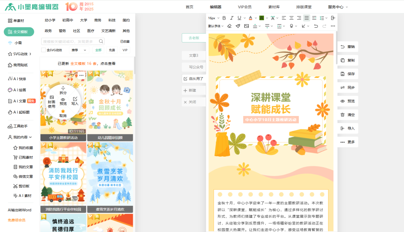
Task: Click the eraser clear-format icon
Action: [x=229, y=26]
